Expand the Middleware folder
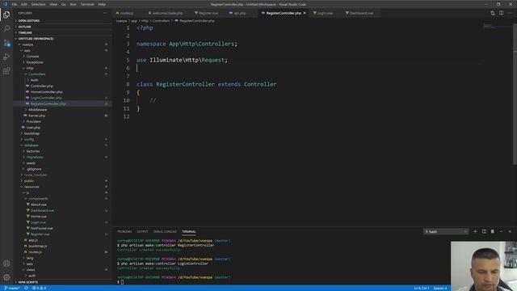The image size is (517, 291). (x=37, y=110)
